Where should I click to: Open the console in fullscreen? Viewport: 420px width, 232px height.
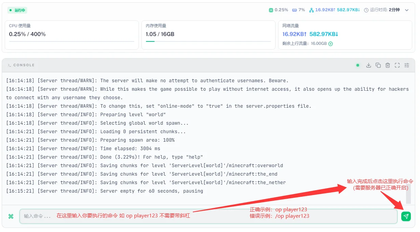[397, 65]
